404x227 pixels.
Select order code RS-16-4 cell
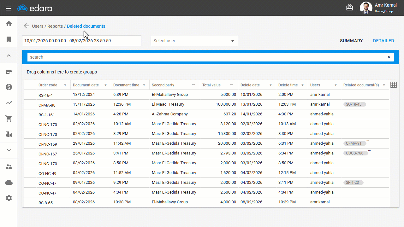tap(45, 95)
